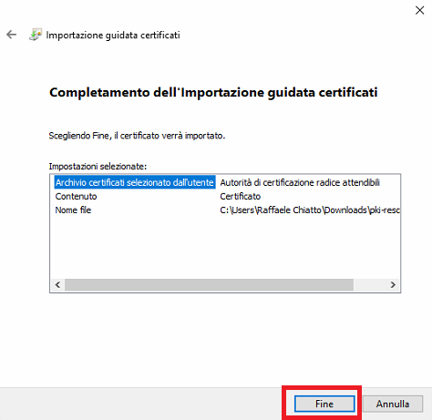Click the C:\Users\Raffaele Chiatto file path
Viewport: 432px width, 420px height.
310,210
